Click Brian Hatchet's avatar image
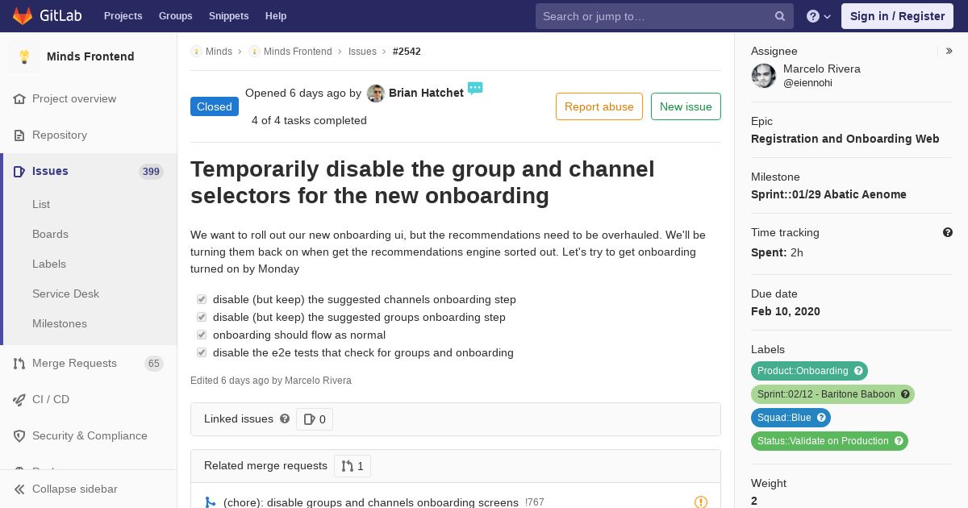 click(x=375, y=94)
